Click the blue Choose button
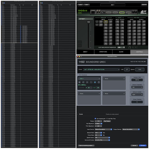Image resolution: width=149 pixels, height=149 pixels. (x=143, y=145)
